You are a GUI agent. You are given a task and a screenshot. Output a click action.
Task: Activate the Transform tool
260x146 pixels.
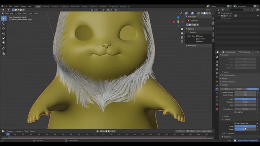[x=4, y=43]
